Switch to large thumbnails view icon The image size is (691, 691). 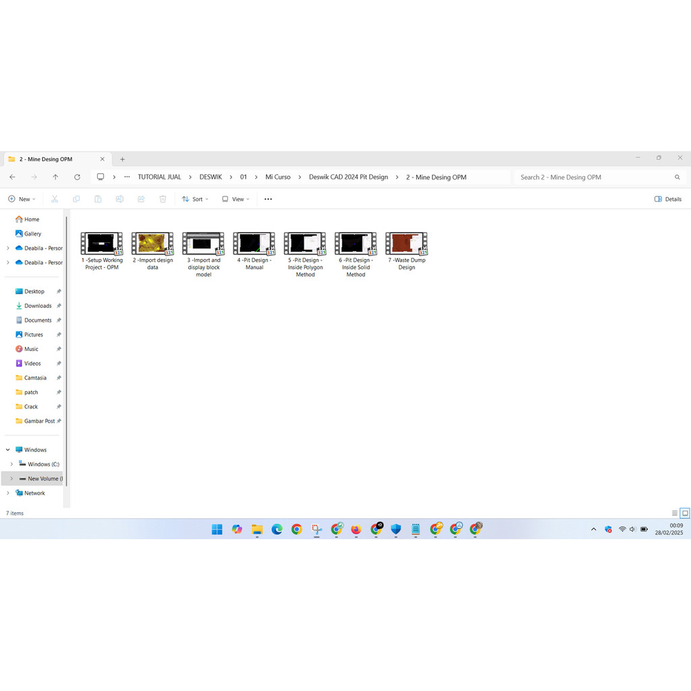coord(685,513)
